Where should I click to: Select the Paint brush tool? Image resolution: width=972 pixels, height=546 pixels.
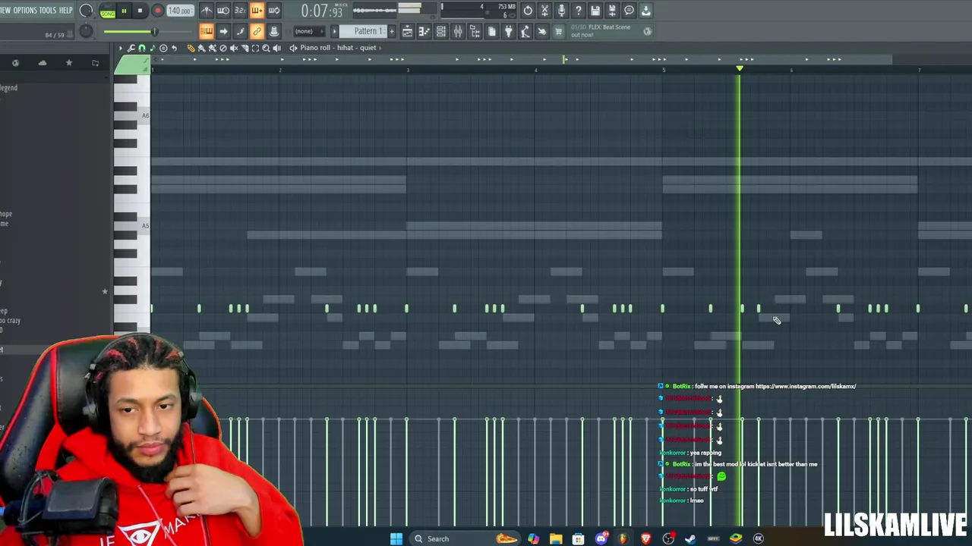[201, 48]
